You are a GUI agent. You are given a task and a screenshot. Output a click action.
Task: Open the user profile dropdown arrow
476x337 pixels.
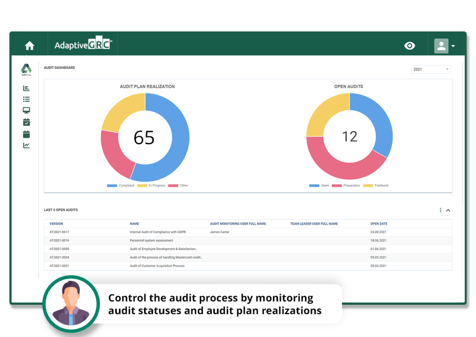(453, 46)
